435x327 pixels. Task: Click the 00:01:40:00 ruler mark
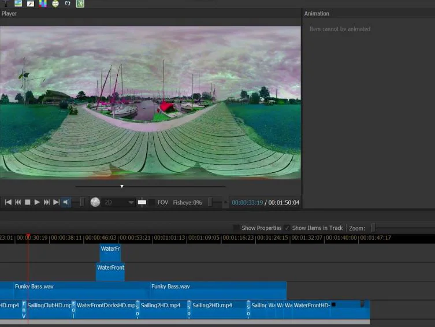coord(341,237)
